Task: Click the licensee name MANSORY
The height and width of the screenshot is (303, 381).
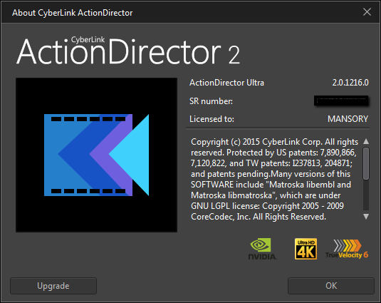Action: [x=348, y=119]
